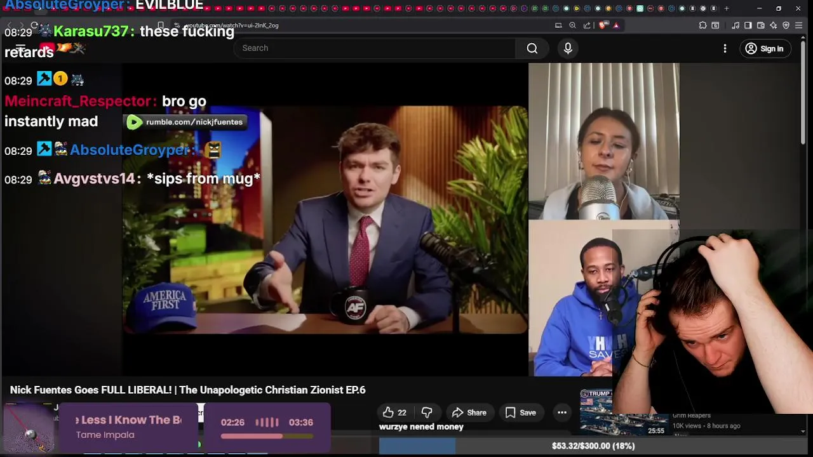
Task: Click the cast screen icon in address bar
Action: click(x=558, y=25)
